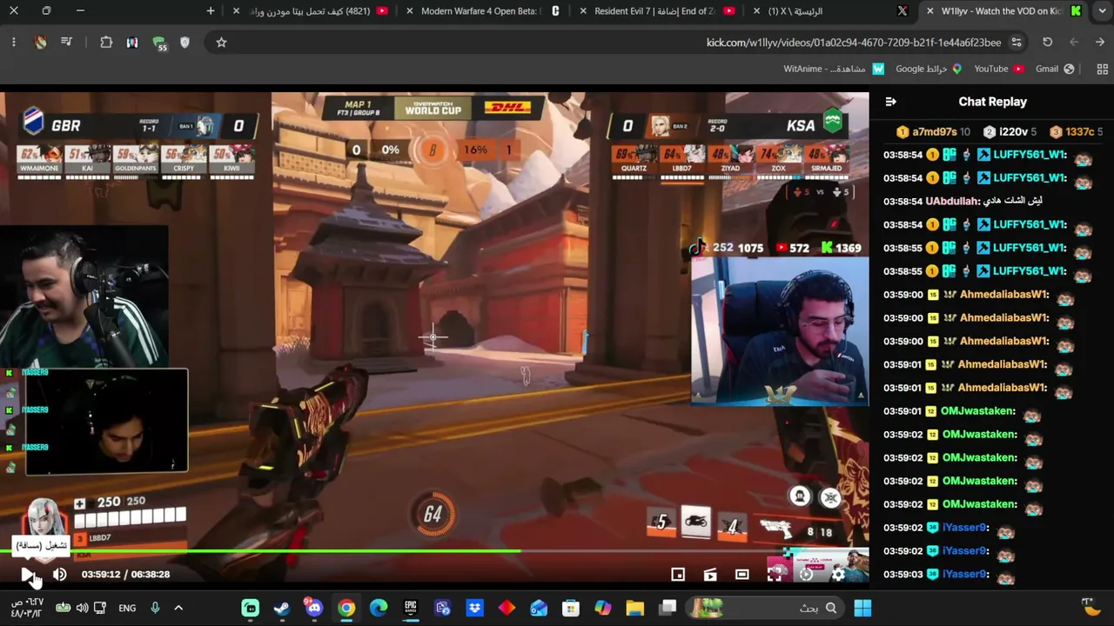
Task: Mute the video player volume
Action: click(x=59, y=574)
